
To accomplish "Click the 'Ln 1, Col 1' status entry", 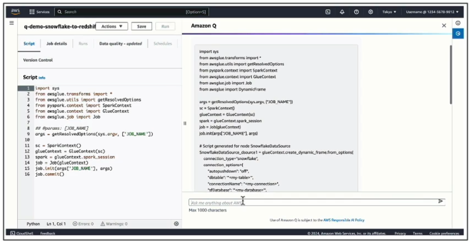I will click(56, 224).
